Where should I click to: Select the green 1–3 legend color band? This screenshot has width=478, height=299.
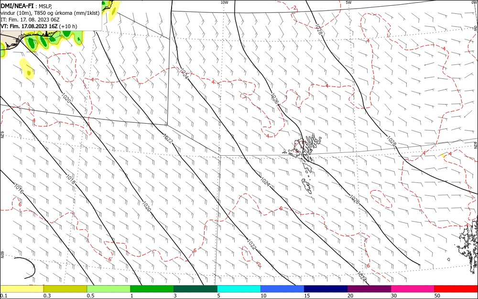pyautogui.click(x=152, y=289)
